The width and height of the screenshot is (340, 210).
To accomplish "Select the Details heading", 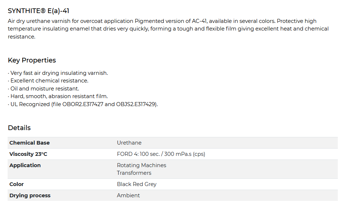I will coord(19,128).
